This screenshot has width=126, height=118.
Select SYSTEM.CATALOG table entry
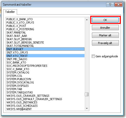tap(45, 72)
